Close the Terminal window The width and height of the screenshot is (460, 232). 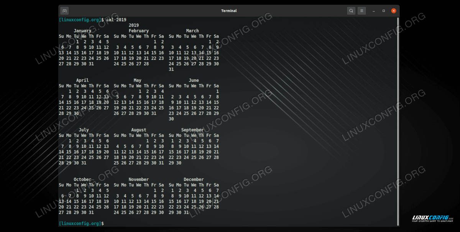tap(393, 11)
